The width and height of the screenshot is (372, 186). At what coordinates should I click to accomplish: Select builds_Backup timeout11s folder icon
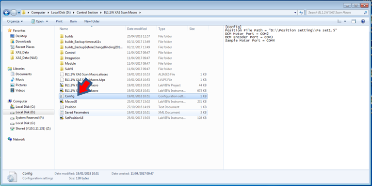pyautogui.click(x=62, y=42)
